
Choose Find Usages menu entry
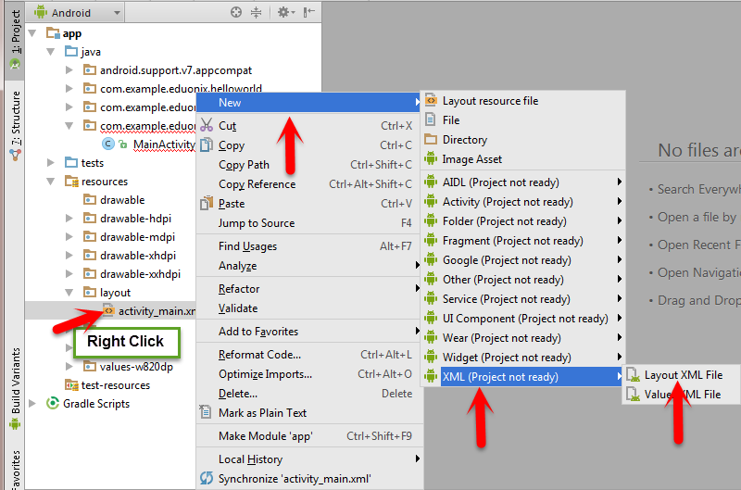(308, 246)
